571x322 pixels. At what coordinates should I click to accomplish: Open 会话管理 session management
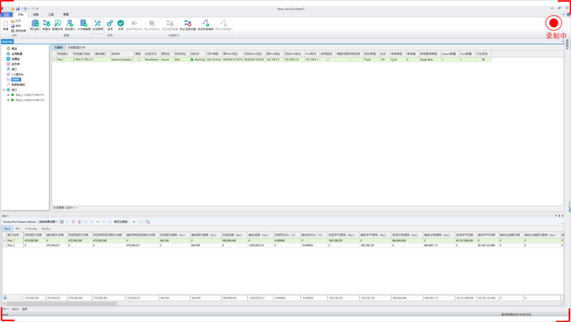[98, 24]
